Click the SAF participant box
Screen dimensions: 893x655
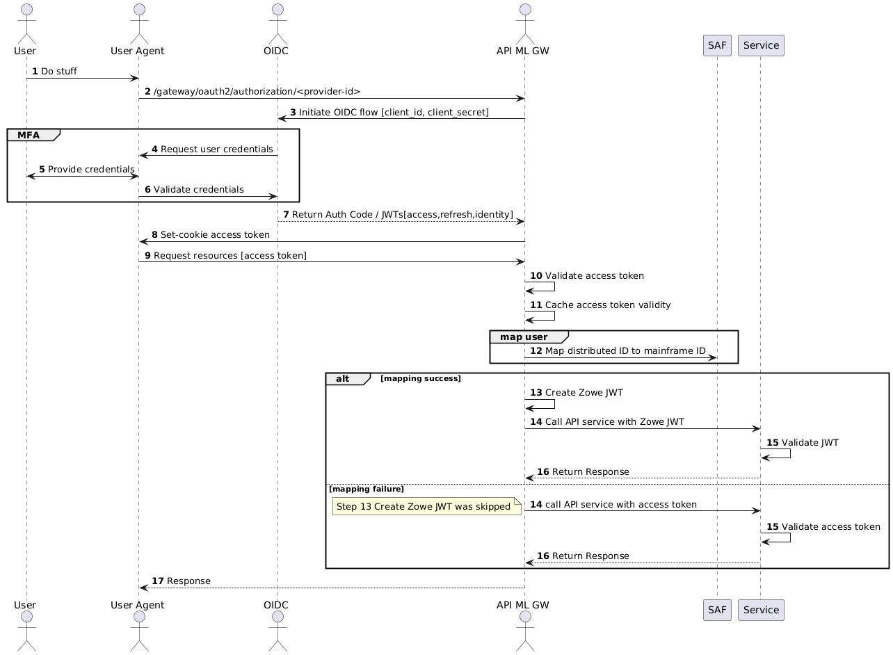click(716, 45)
